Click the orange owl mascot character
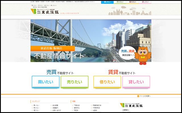 pyautogui.click(x=143, y=56)
